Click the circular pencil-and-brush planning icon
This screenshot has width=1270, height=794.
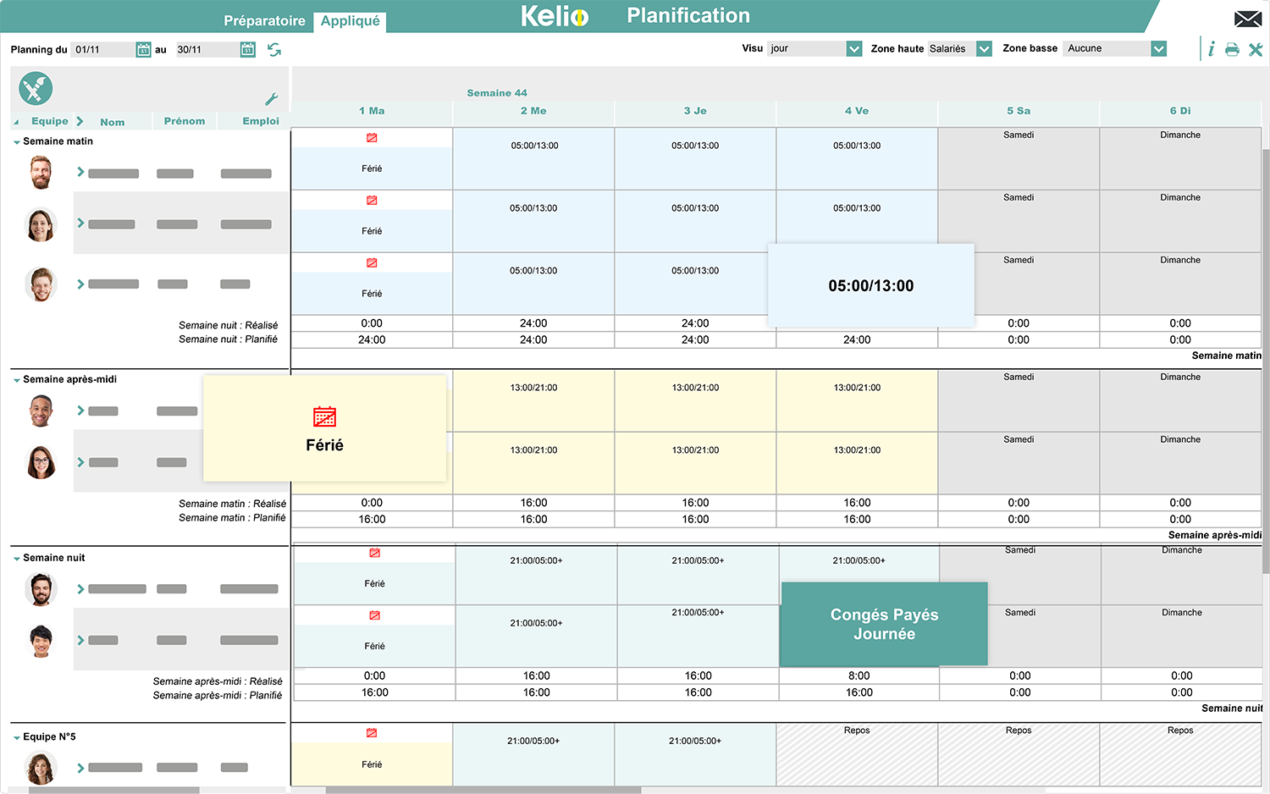(35, 88)
